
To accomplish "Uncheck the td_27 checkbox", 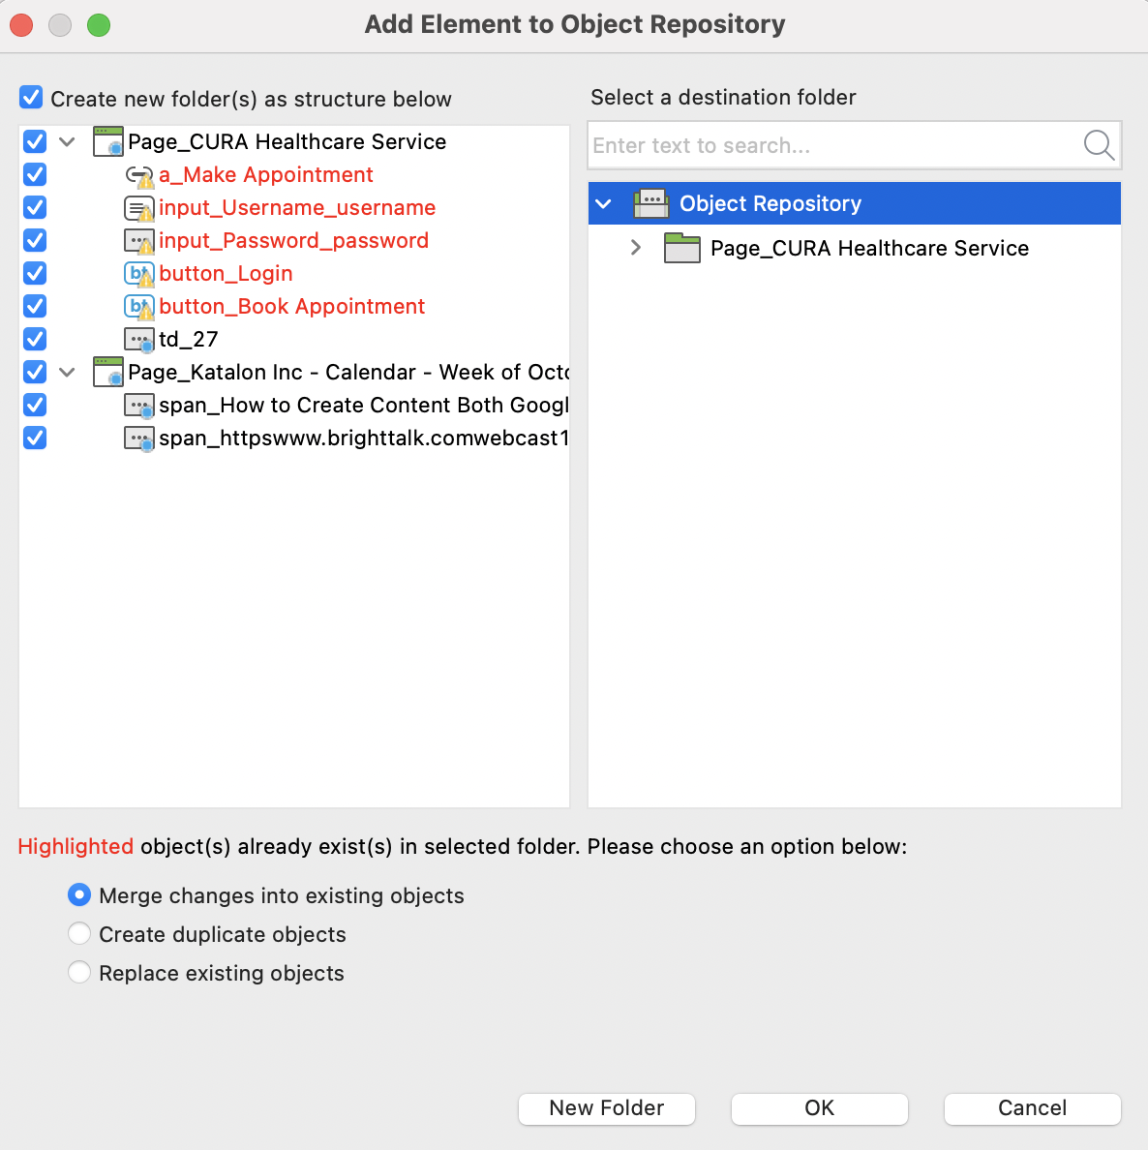I will point(35,339).
